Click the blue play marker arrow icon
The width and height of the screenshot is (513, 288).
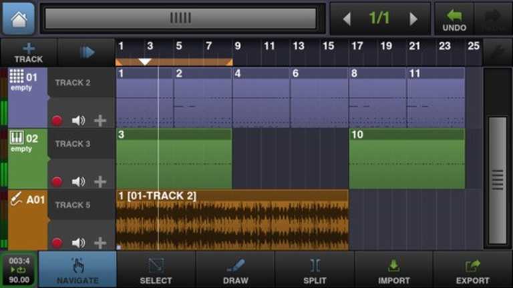coord(87,52)
